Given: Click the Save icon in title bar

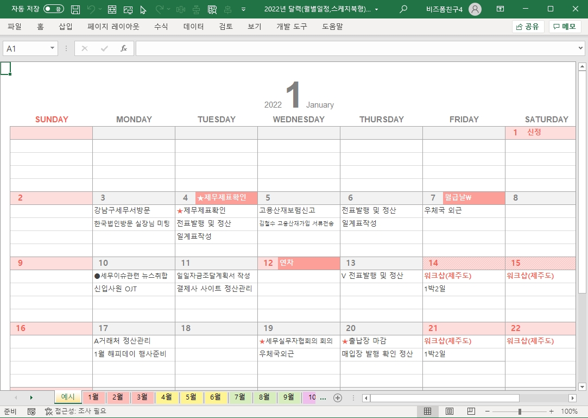Looking at the screenshot, I should 75,9.
